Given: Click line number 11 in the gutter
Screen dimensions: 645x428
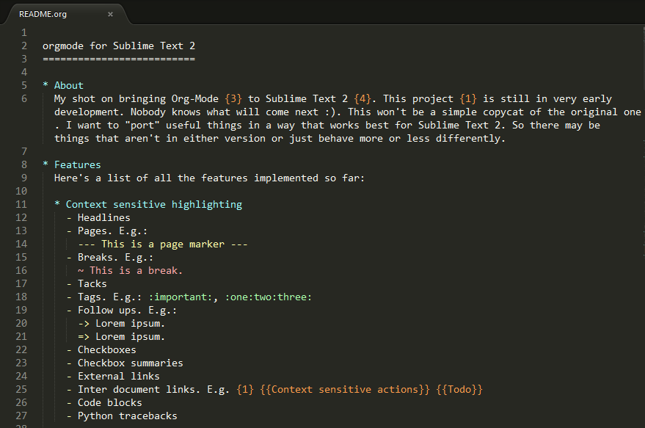Looking at the screenshot, I should coord(21,204).
